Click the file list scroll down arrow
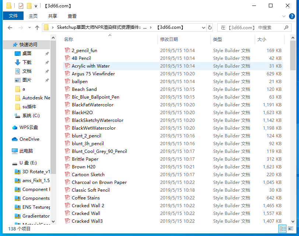This screenshot has height=236, width=299. 293,222
